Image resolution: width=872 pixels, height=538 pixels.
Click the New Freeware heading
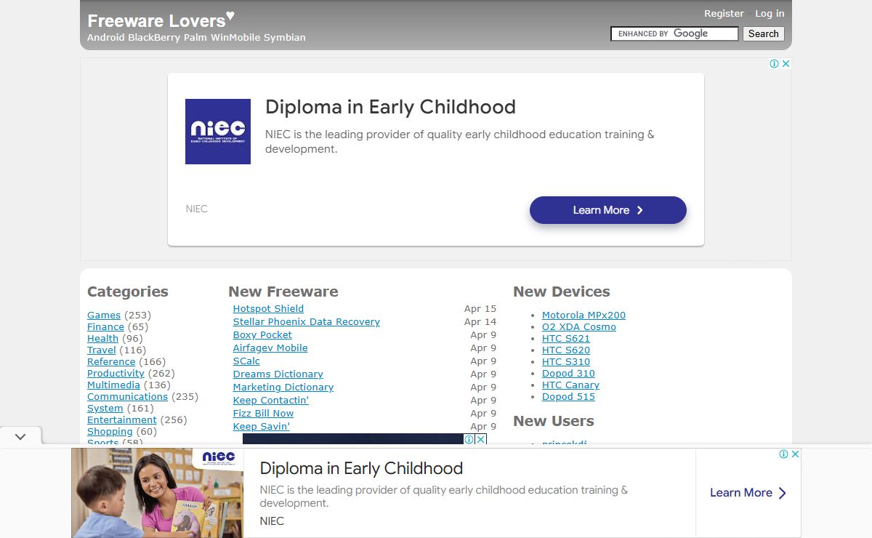tap(283, 292)
